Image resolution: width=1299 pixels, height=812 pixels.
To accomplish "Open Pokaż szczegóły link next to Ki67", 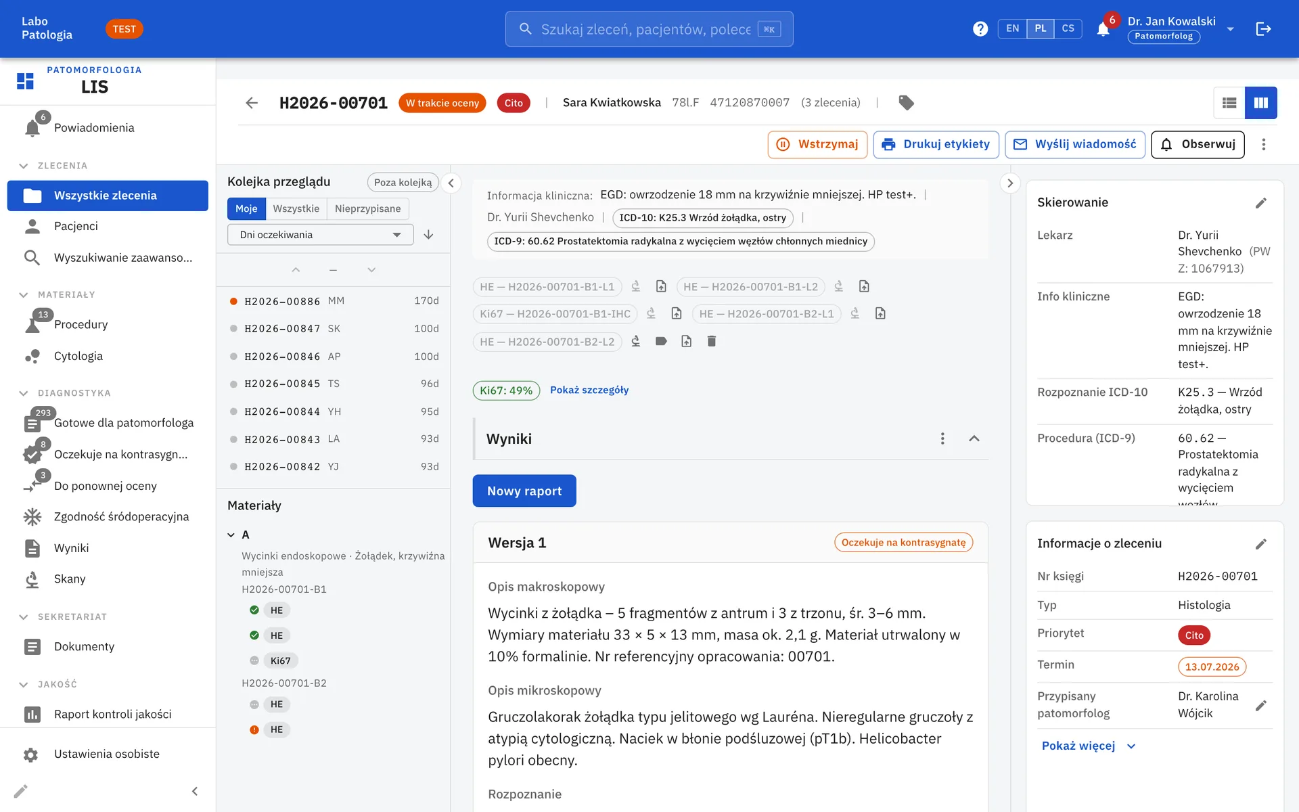I will pyautogui.click(x=589, y=390).
